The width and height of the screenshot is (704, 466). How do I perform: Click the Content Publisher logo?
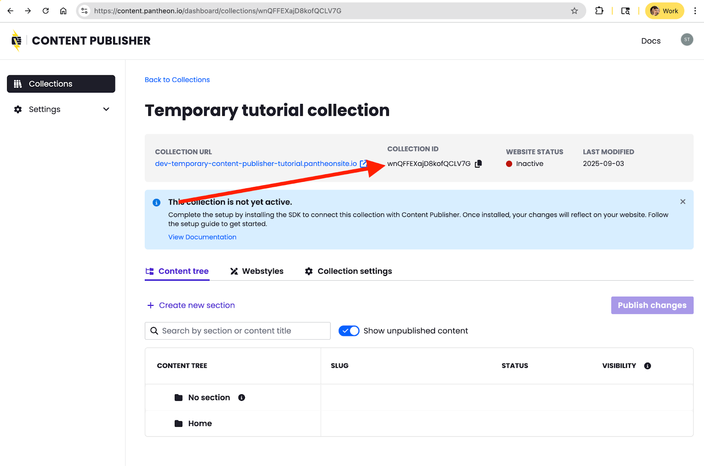coord(17,41)
